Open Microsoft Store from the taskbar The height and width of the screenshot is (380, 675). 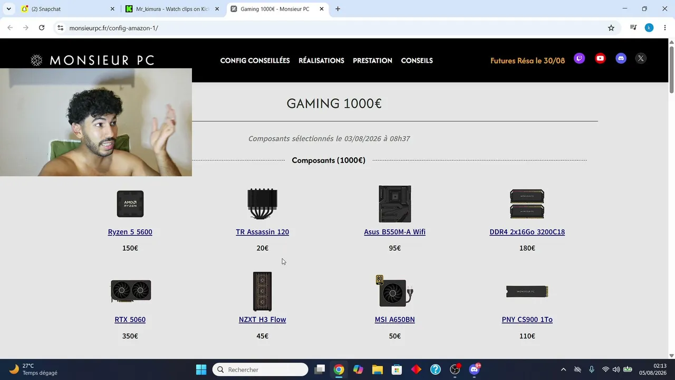pyautogui.click(x=397, y=369)
